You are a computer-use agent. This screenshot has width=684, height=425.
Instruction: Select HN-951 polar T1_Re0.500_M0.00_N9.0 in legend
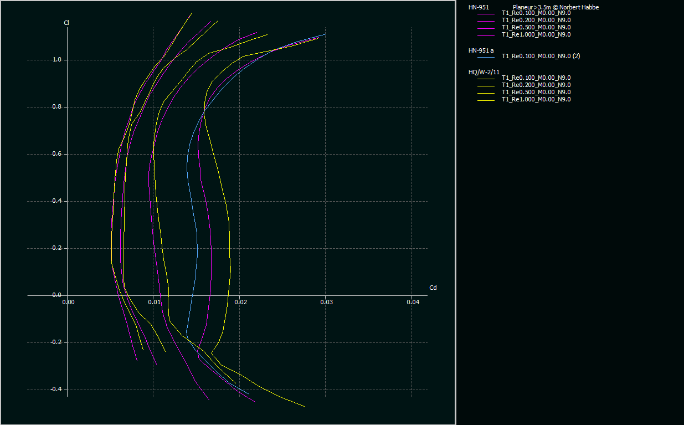pyautogui.click(x=536, y=27)
